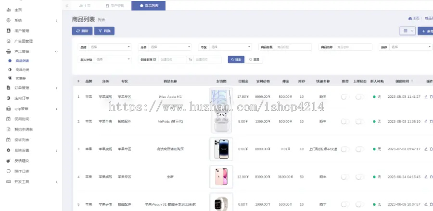This screenshot has width=433, height=211.
Task: Click the edit pencil for iMac Apple M1
Action: pyautogui.click(x=426, y=96)
